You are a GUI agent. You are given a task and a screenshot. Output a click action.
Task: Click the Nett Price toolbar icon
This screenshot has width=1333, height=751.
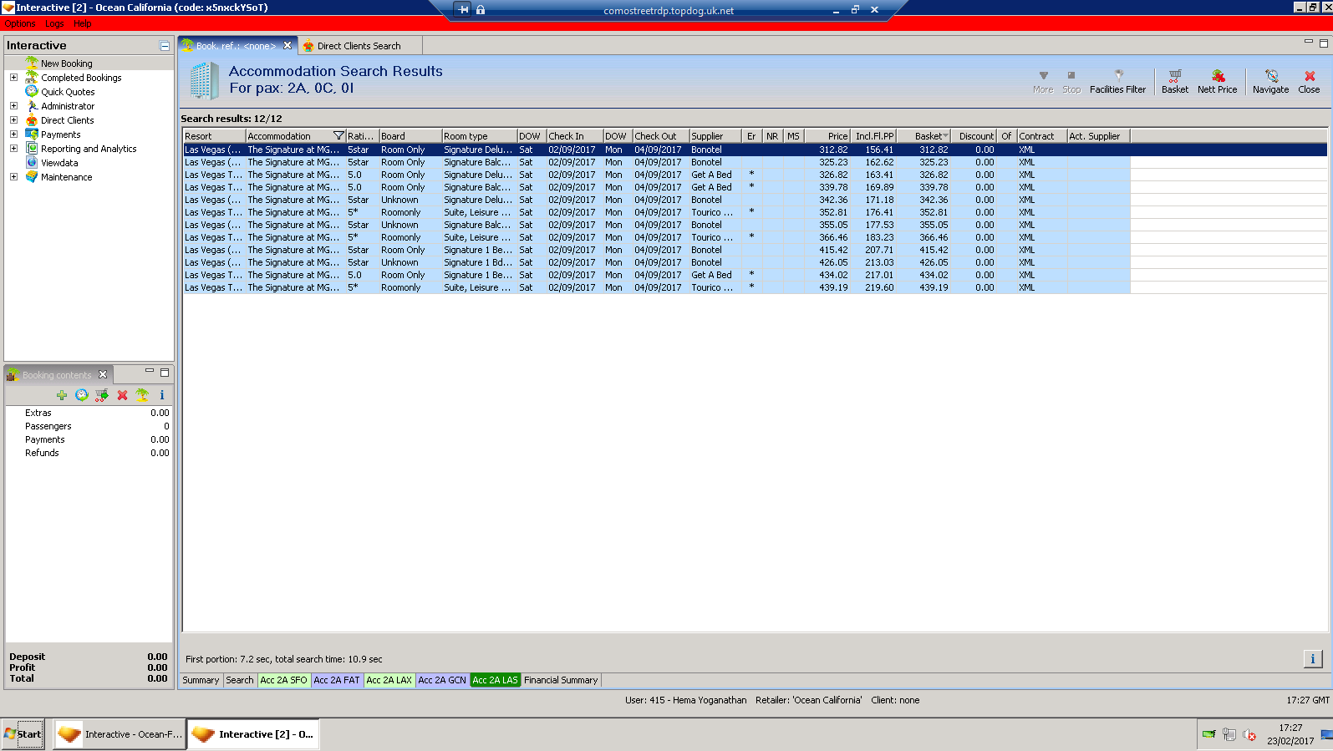[1218, 76]
